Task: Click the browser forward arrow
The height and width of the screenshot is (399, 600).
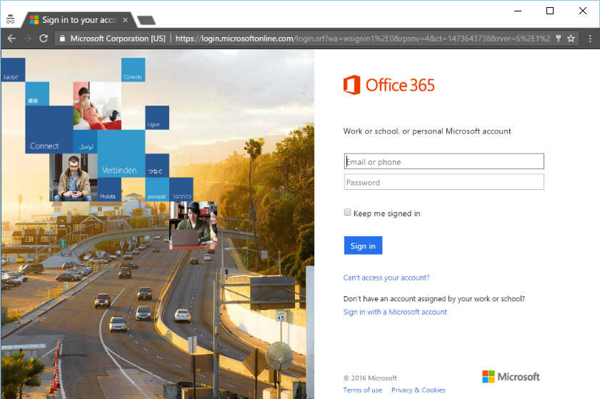Action: (x=28, y=39)
